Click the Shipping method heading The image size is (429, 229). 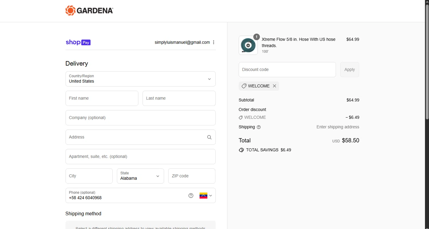coord(83,214)
